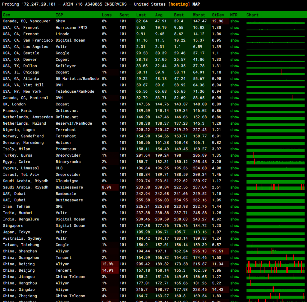Show MTR for Chicago Cogent row

[x=235, y=72]
